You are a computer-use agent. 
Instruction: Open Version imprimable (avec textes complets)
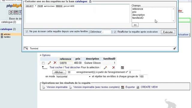[97, 87]
